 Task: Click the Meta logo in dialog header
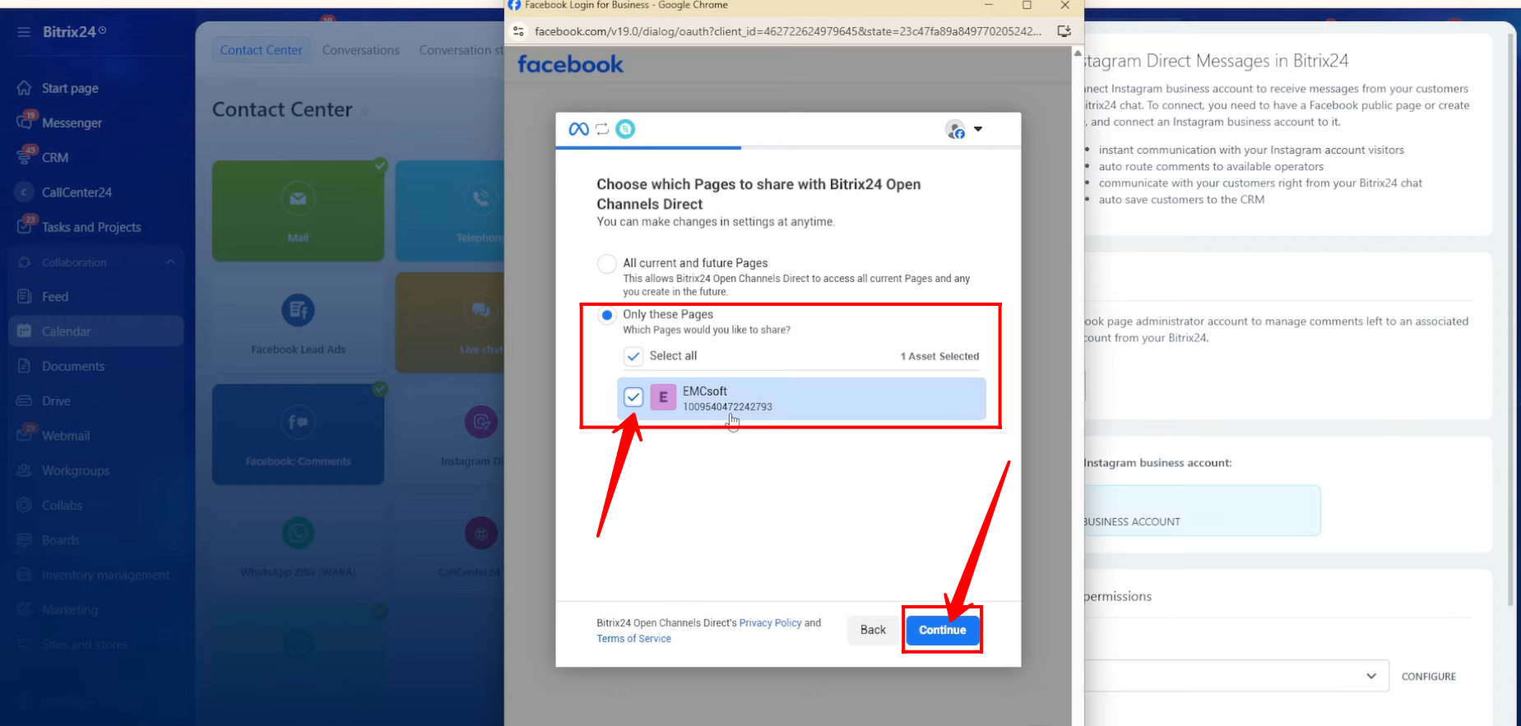point(578,129)
